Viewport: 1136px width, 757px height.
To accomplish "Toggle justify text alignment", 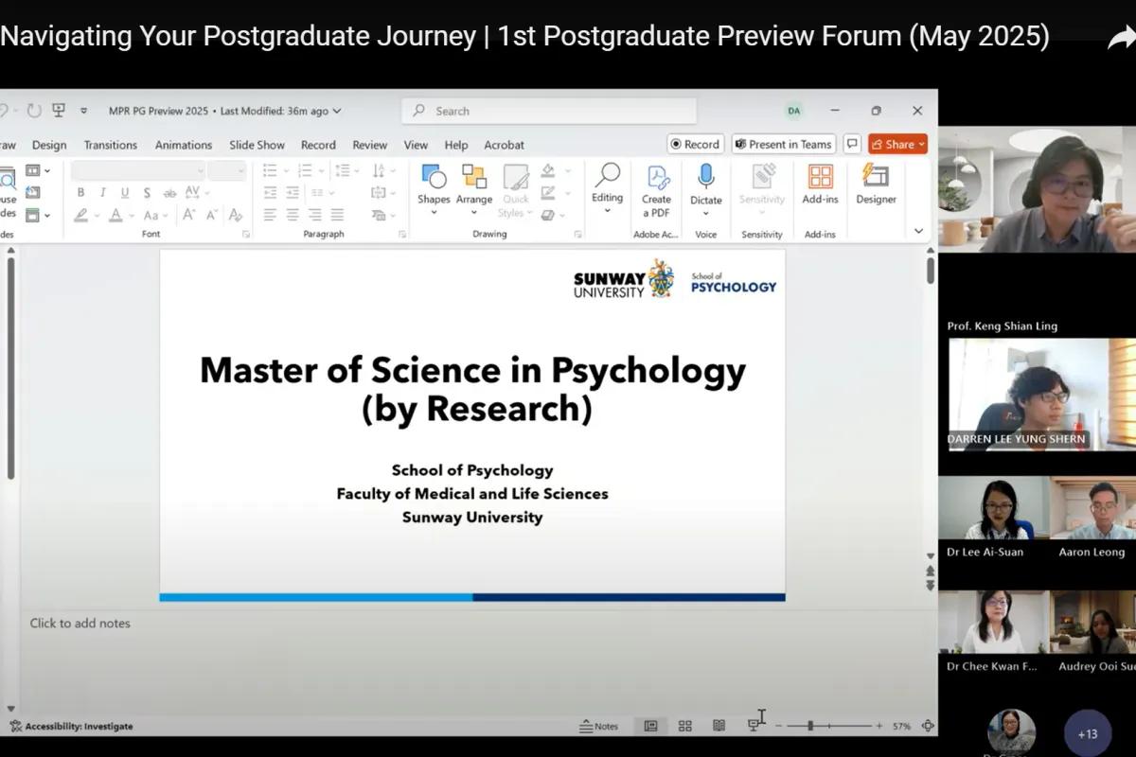I will 337,215.
